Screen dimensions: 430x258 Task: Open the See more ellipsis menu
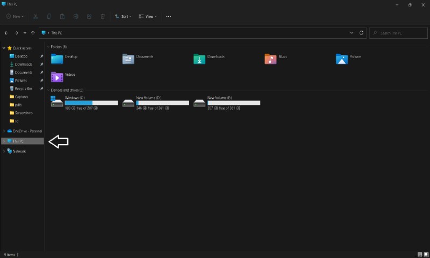tap(168, 17)
